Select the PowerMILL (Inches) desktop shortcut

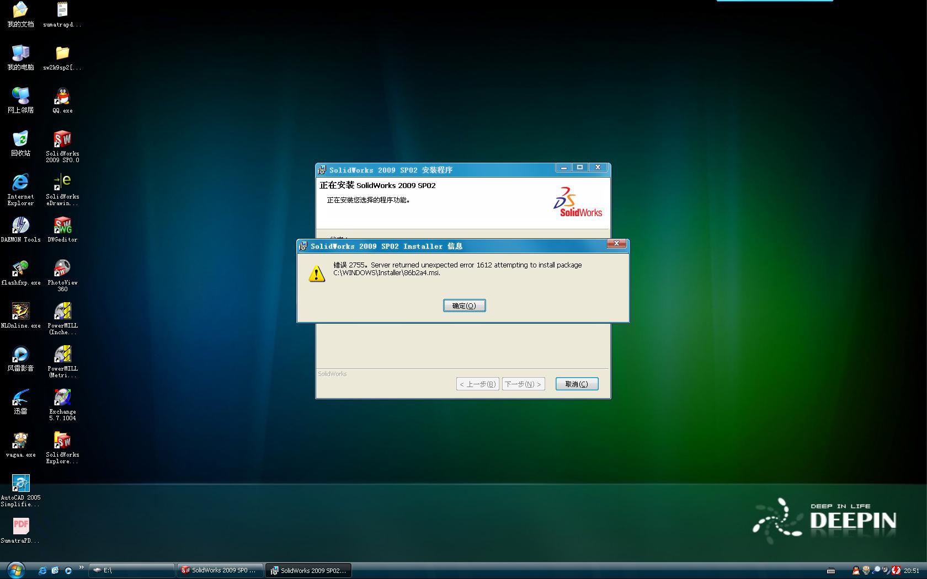tap(62, 319)
